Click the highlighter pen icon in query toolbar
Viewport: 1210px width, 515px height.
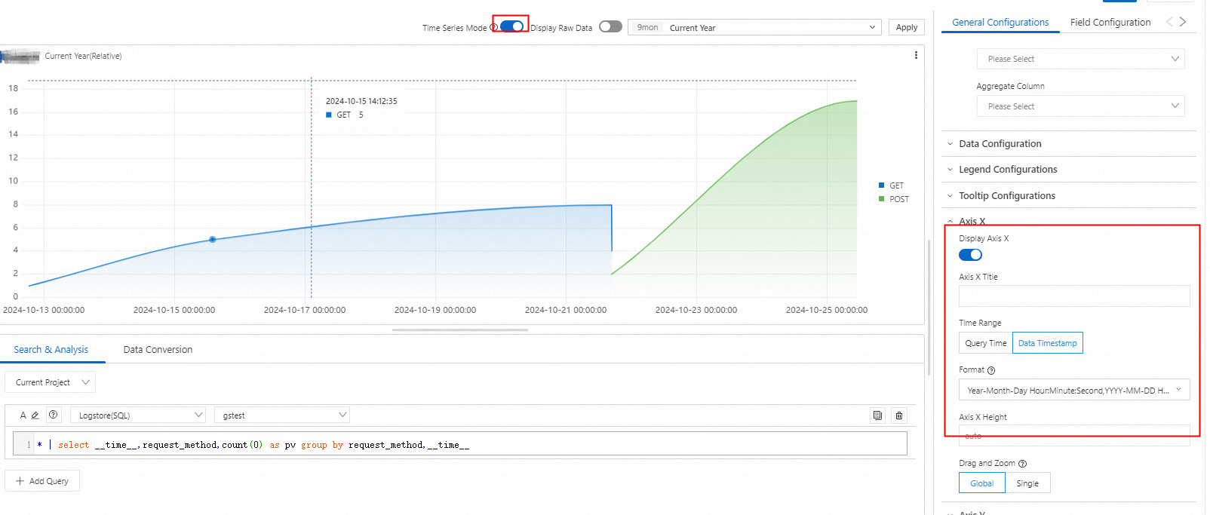coord(35,415)
